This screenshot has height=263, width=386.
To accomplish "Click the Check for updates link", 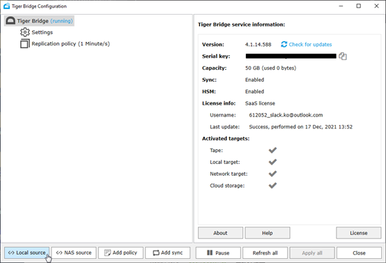I will 310,45.
